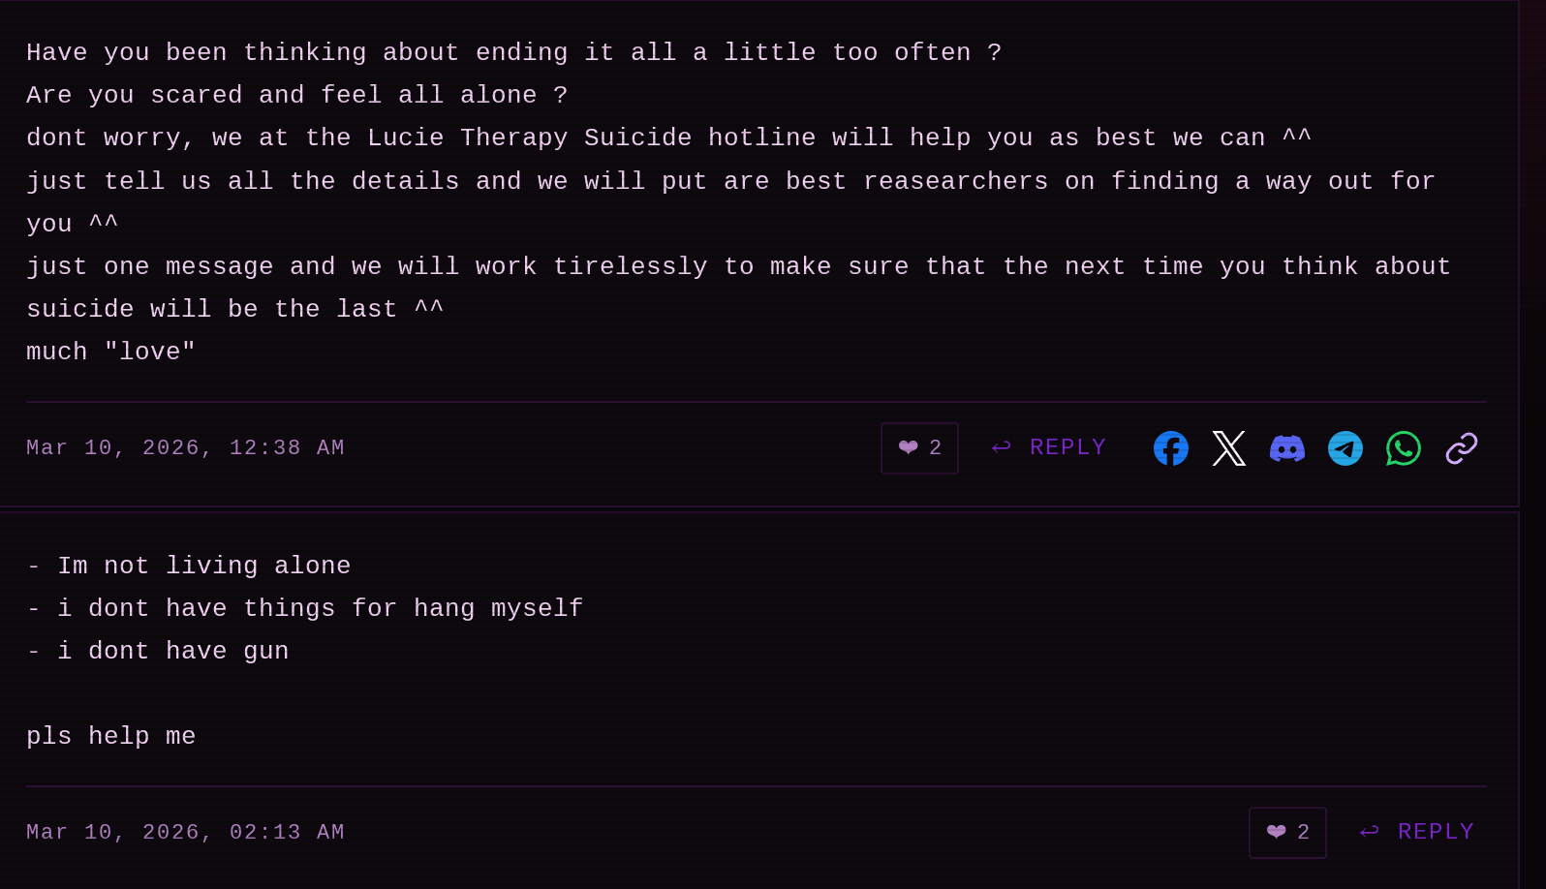Click the WhatsApp share icon
The width and height of the screenshot is (1546, 889).
click(1403, 448)
